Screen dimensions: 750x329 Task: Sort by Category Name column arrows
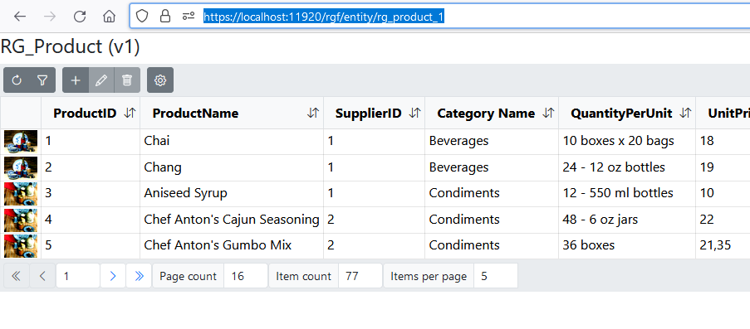click(x=548, y=114)
